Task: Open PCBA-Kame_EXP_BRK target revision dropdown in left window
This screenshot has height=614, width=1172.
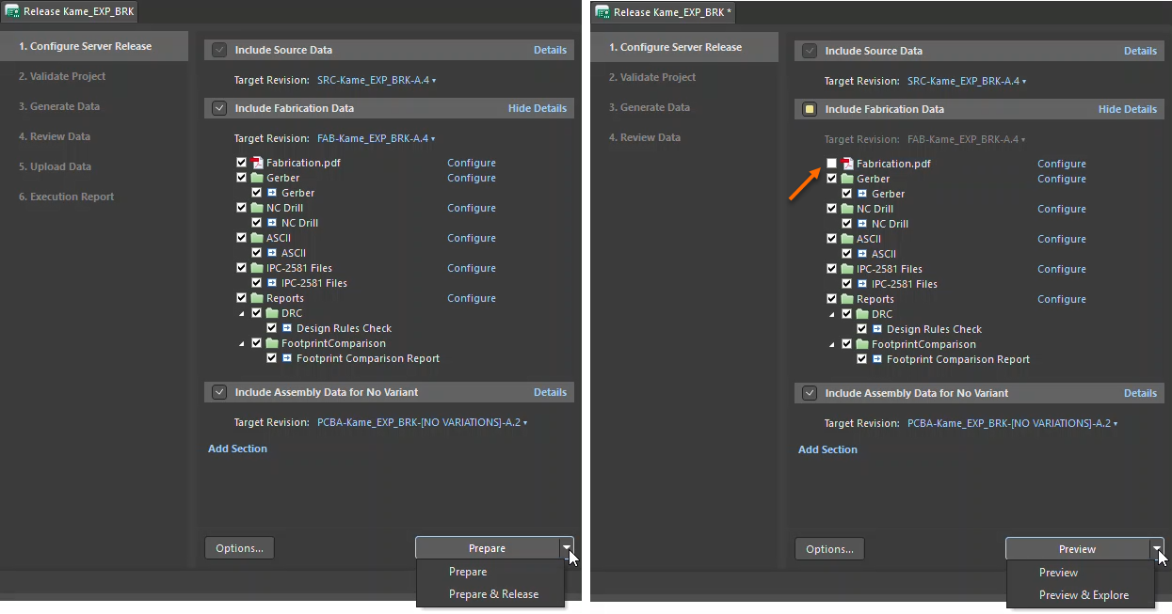Action: click(x=422, y=422)
